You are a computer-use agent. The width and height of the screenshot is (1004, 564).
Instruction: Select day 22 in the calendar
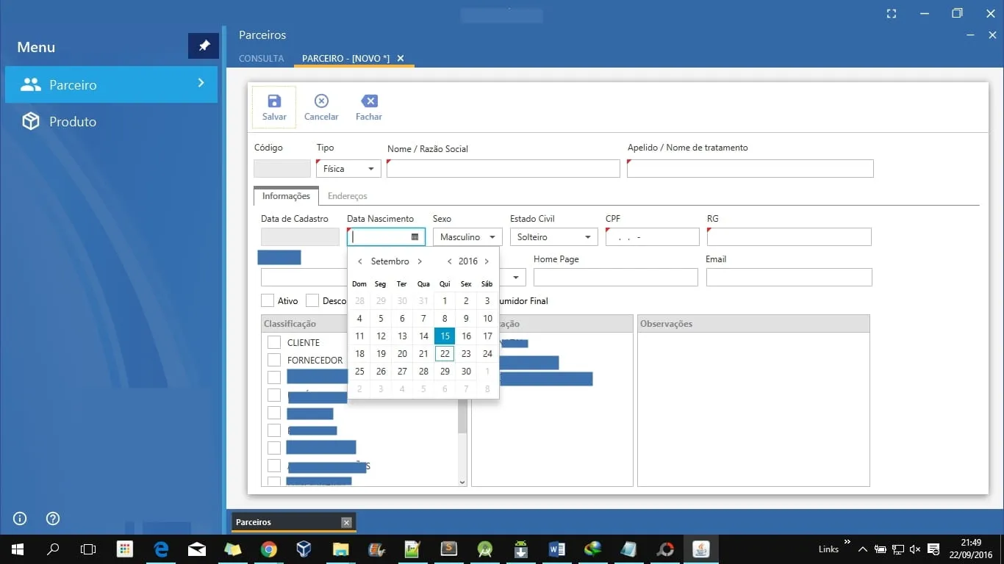click(445, 354)
